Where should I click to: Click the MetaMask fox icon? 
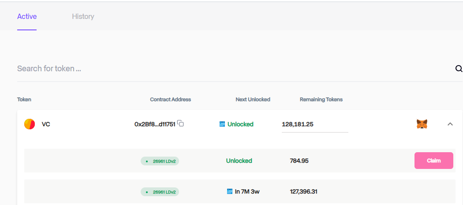[422, 124]
